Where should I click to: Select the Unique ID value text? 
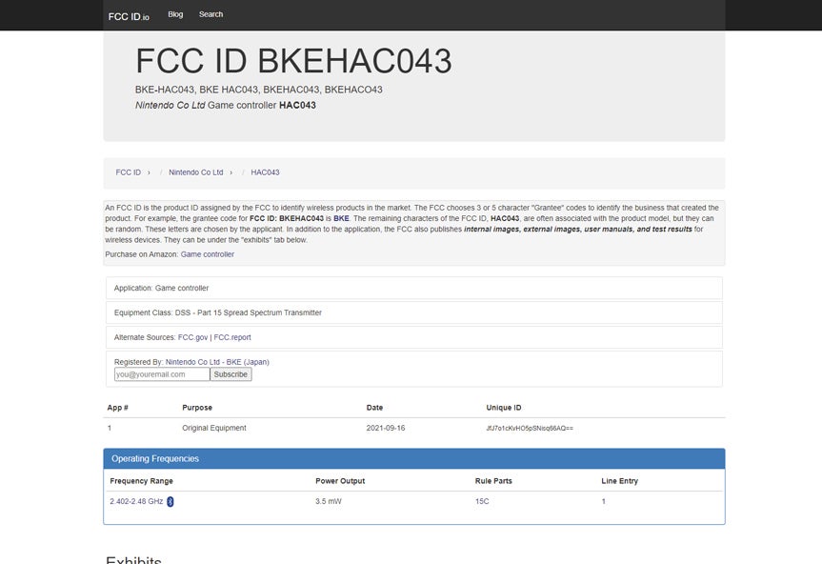[530, 429]
